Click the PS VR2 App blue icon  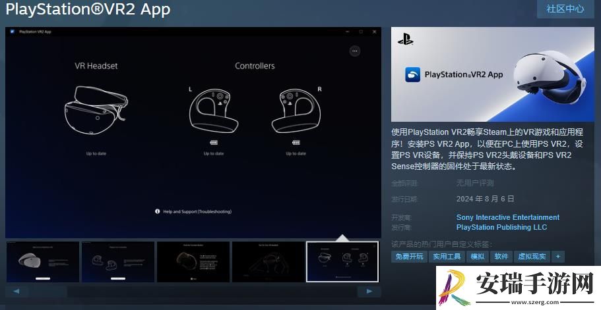point(413,74)
